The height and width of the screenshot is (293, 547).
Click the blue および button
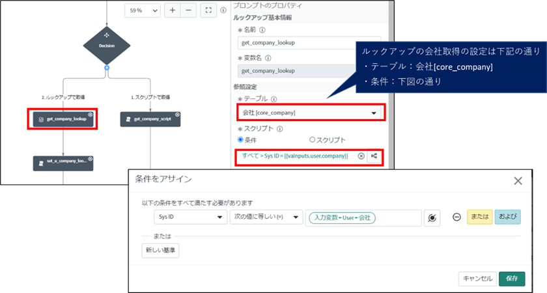507,217
